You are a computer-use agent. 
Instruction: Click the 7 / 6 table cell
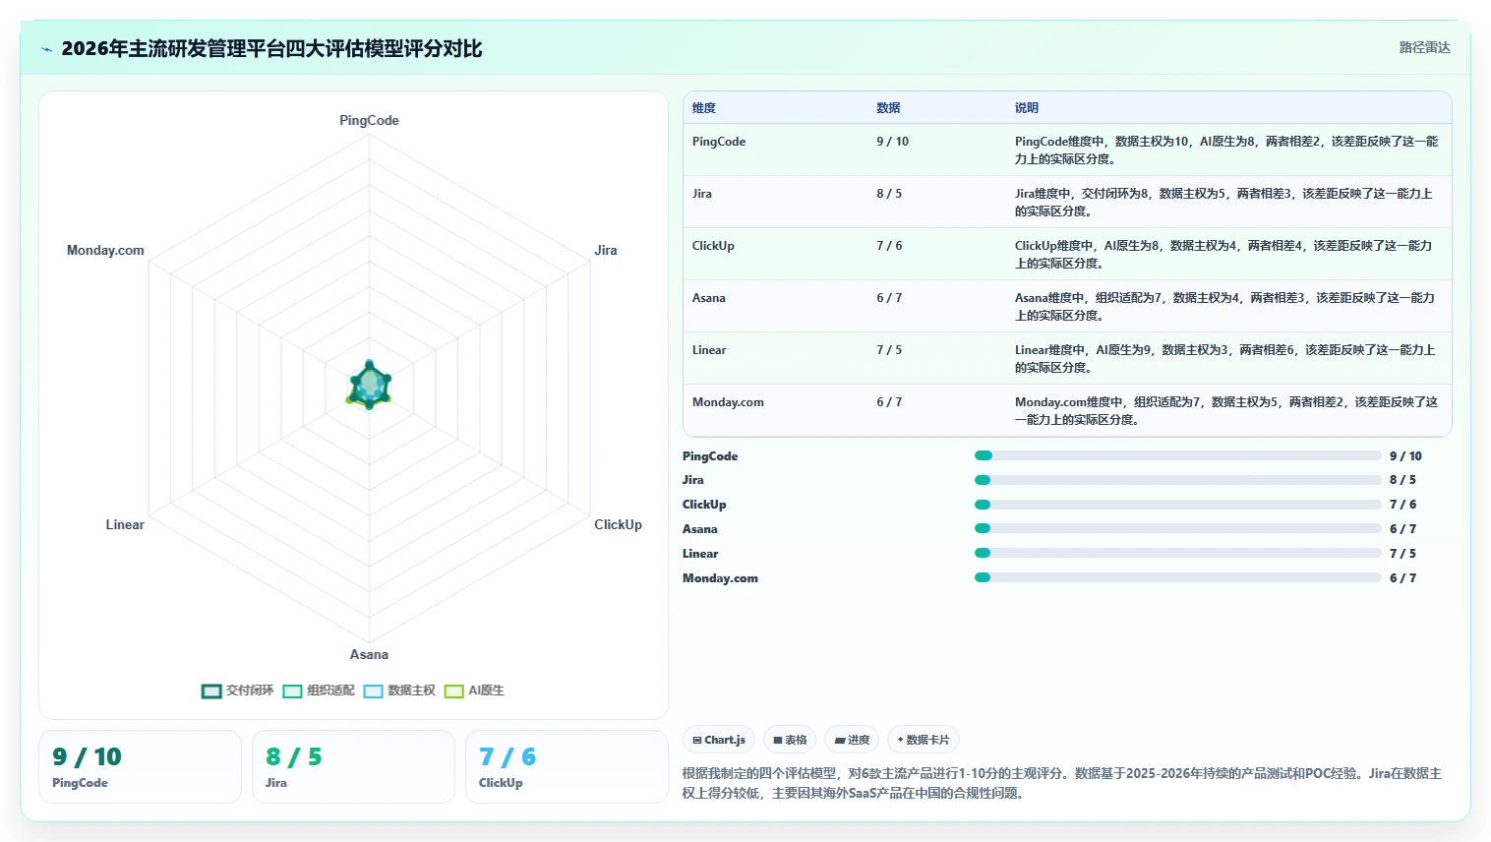tap(889, 246)
